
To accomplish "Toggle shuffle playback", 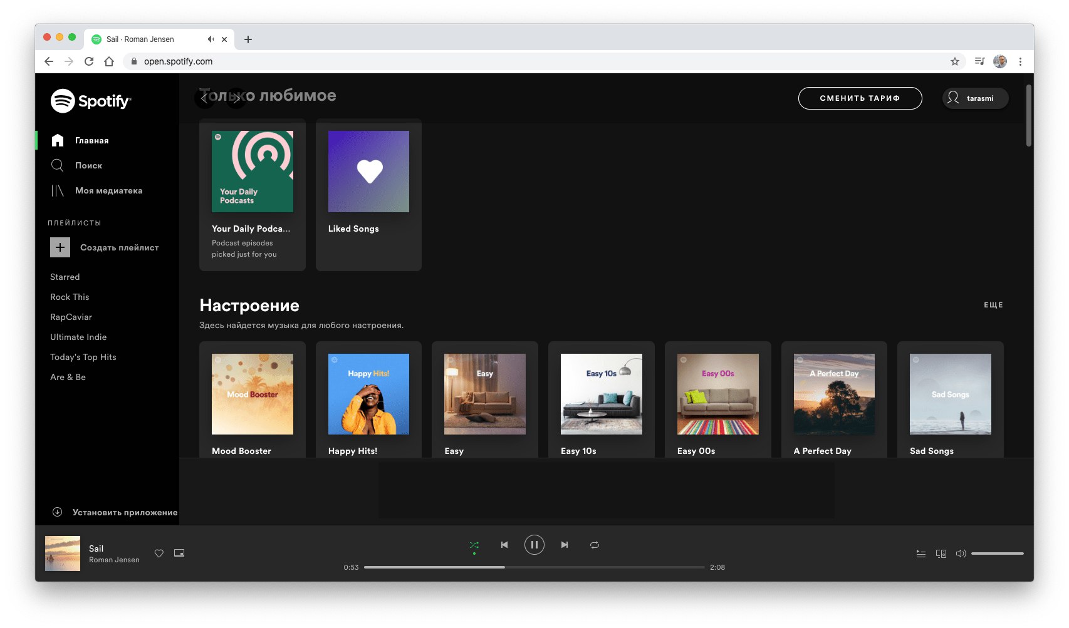I will tap(474, 545).
